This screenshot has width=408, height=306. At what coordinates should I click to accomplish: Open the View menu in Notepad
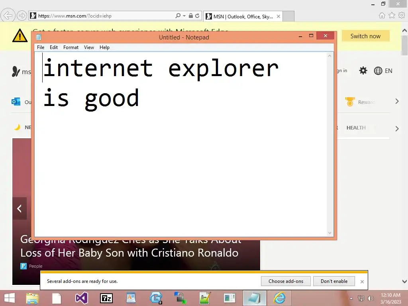click(89, 47)
